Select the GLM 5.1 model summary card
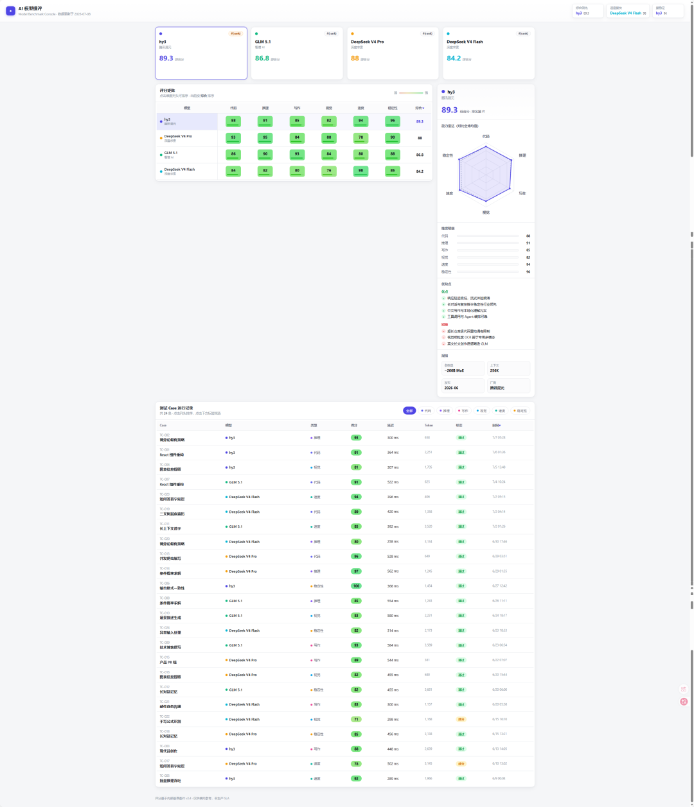694x807 pixels. pyautogui.click(x=297, y=53)
